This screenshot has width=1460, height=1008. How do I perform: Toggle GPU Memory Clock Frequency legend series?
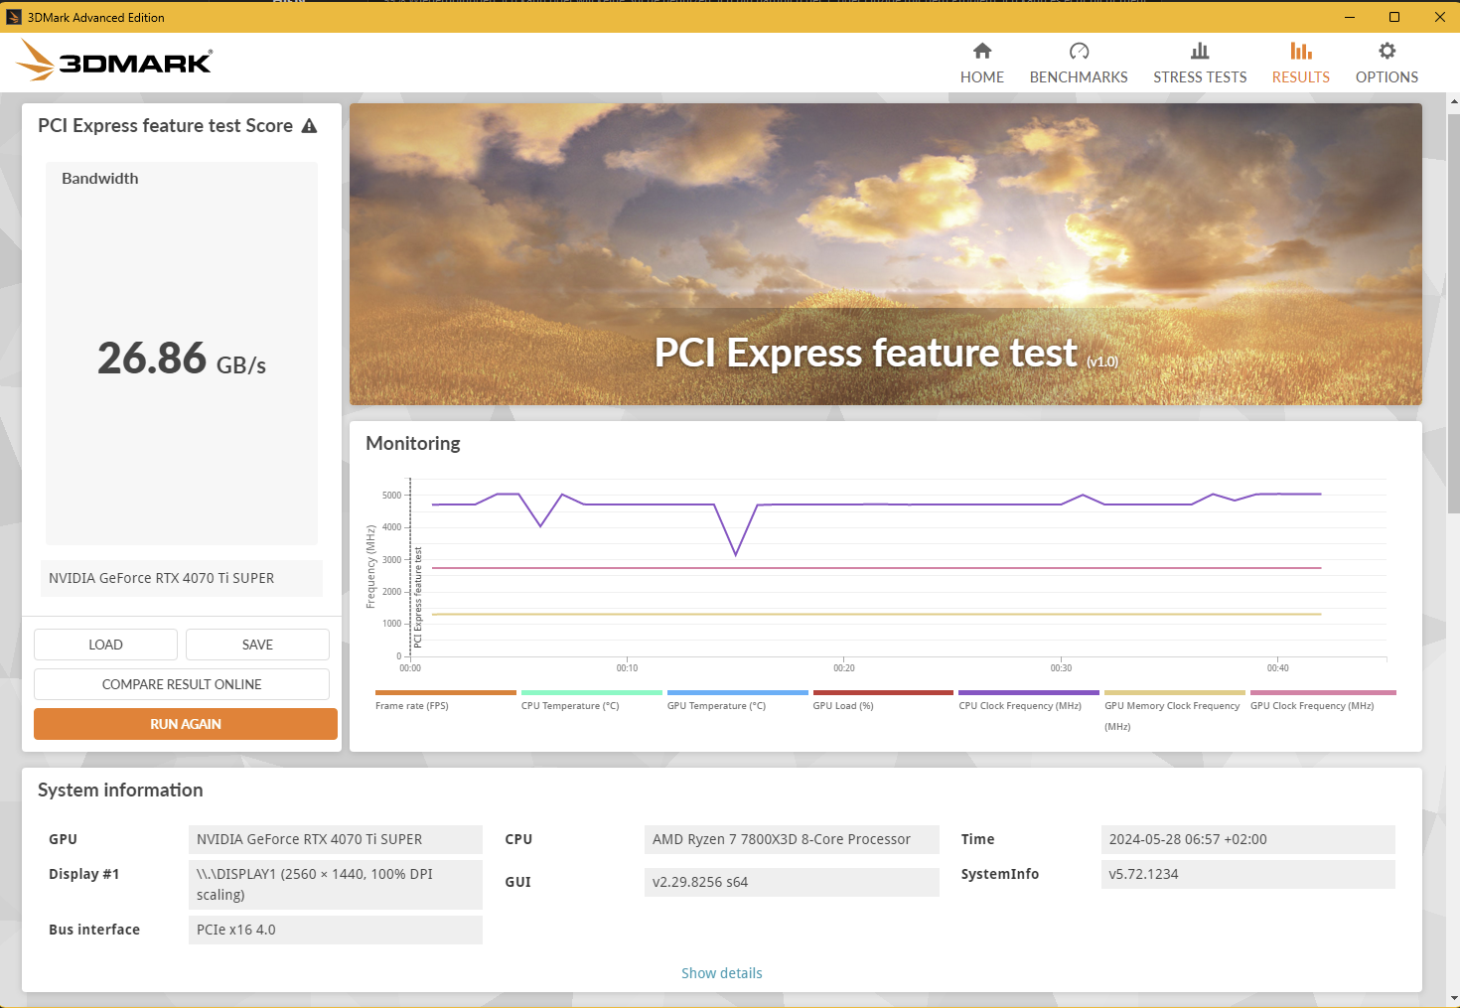point(1175,710)
